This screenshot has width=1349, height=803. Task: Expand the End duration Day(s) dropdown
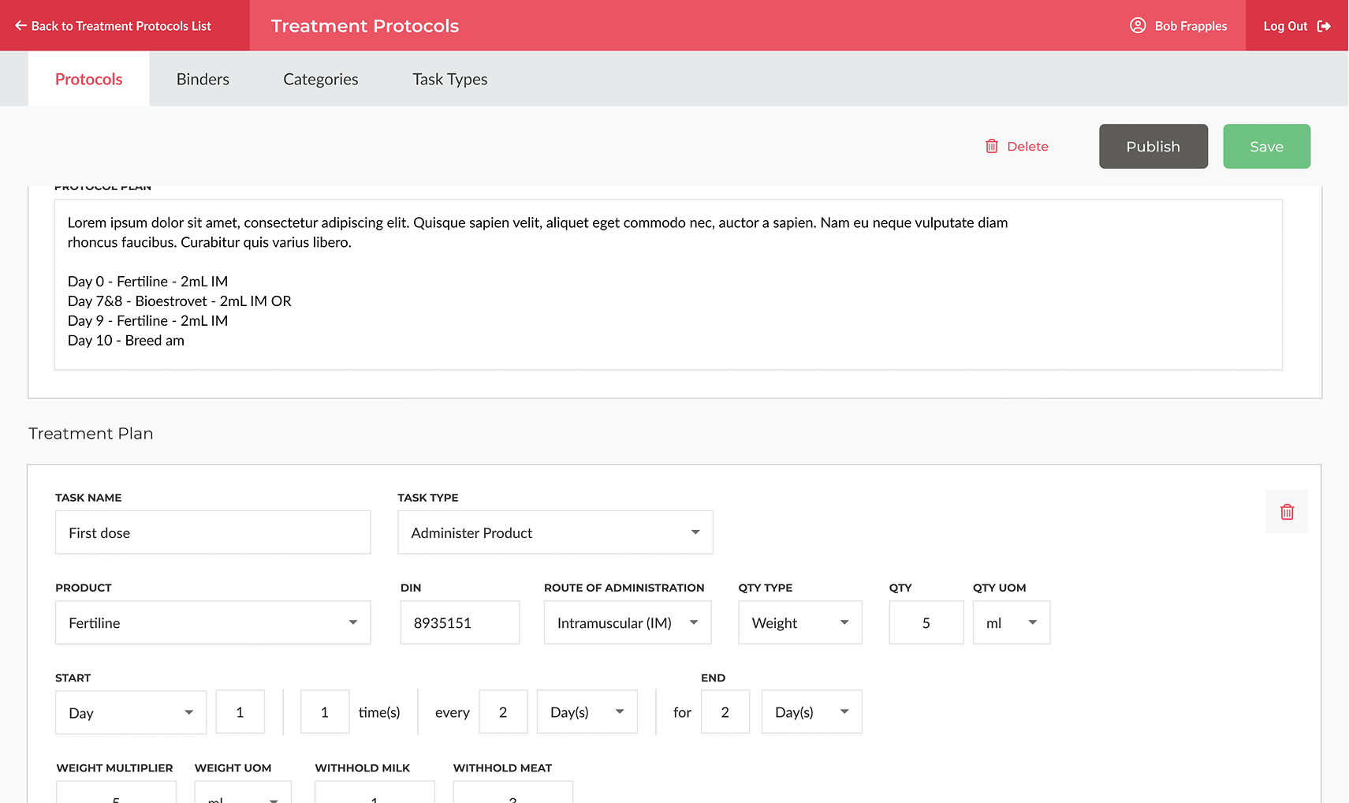pyautogui.click(x=844, y=711)
